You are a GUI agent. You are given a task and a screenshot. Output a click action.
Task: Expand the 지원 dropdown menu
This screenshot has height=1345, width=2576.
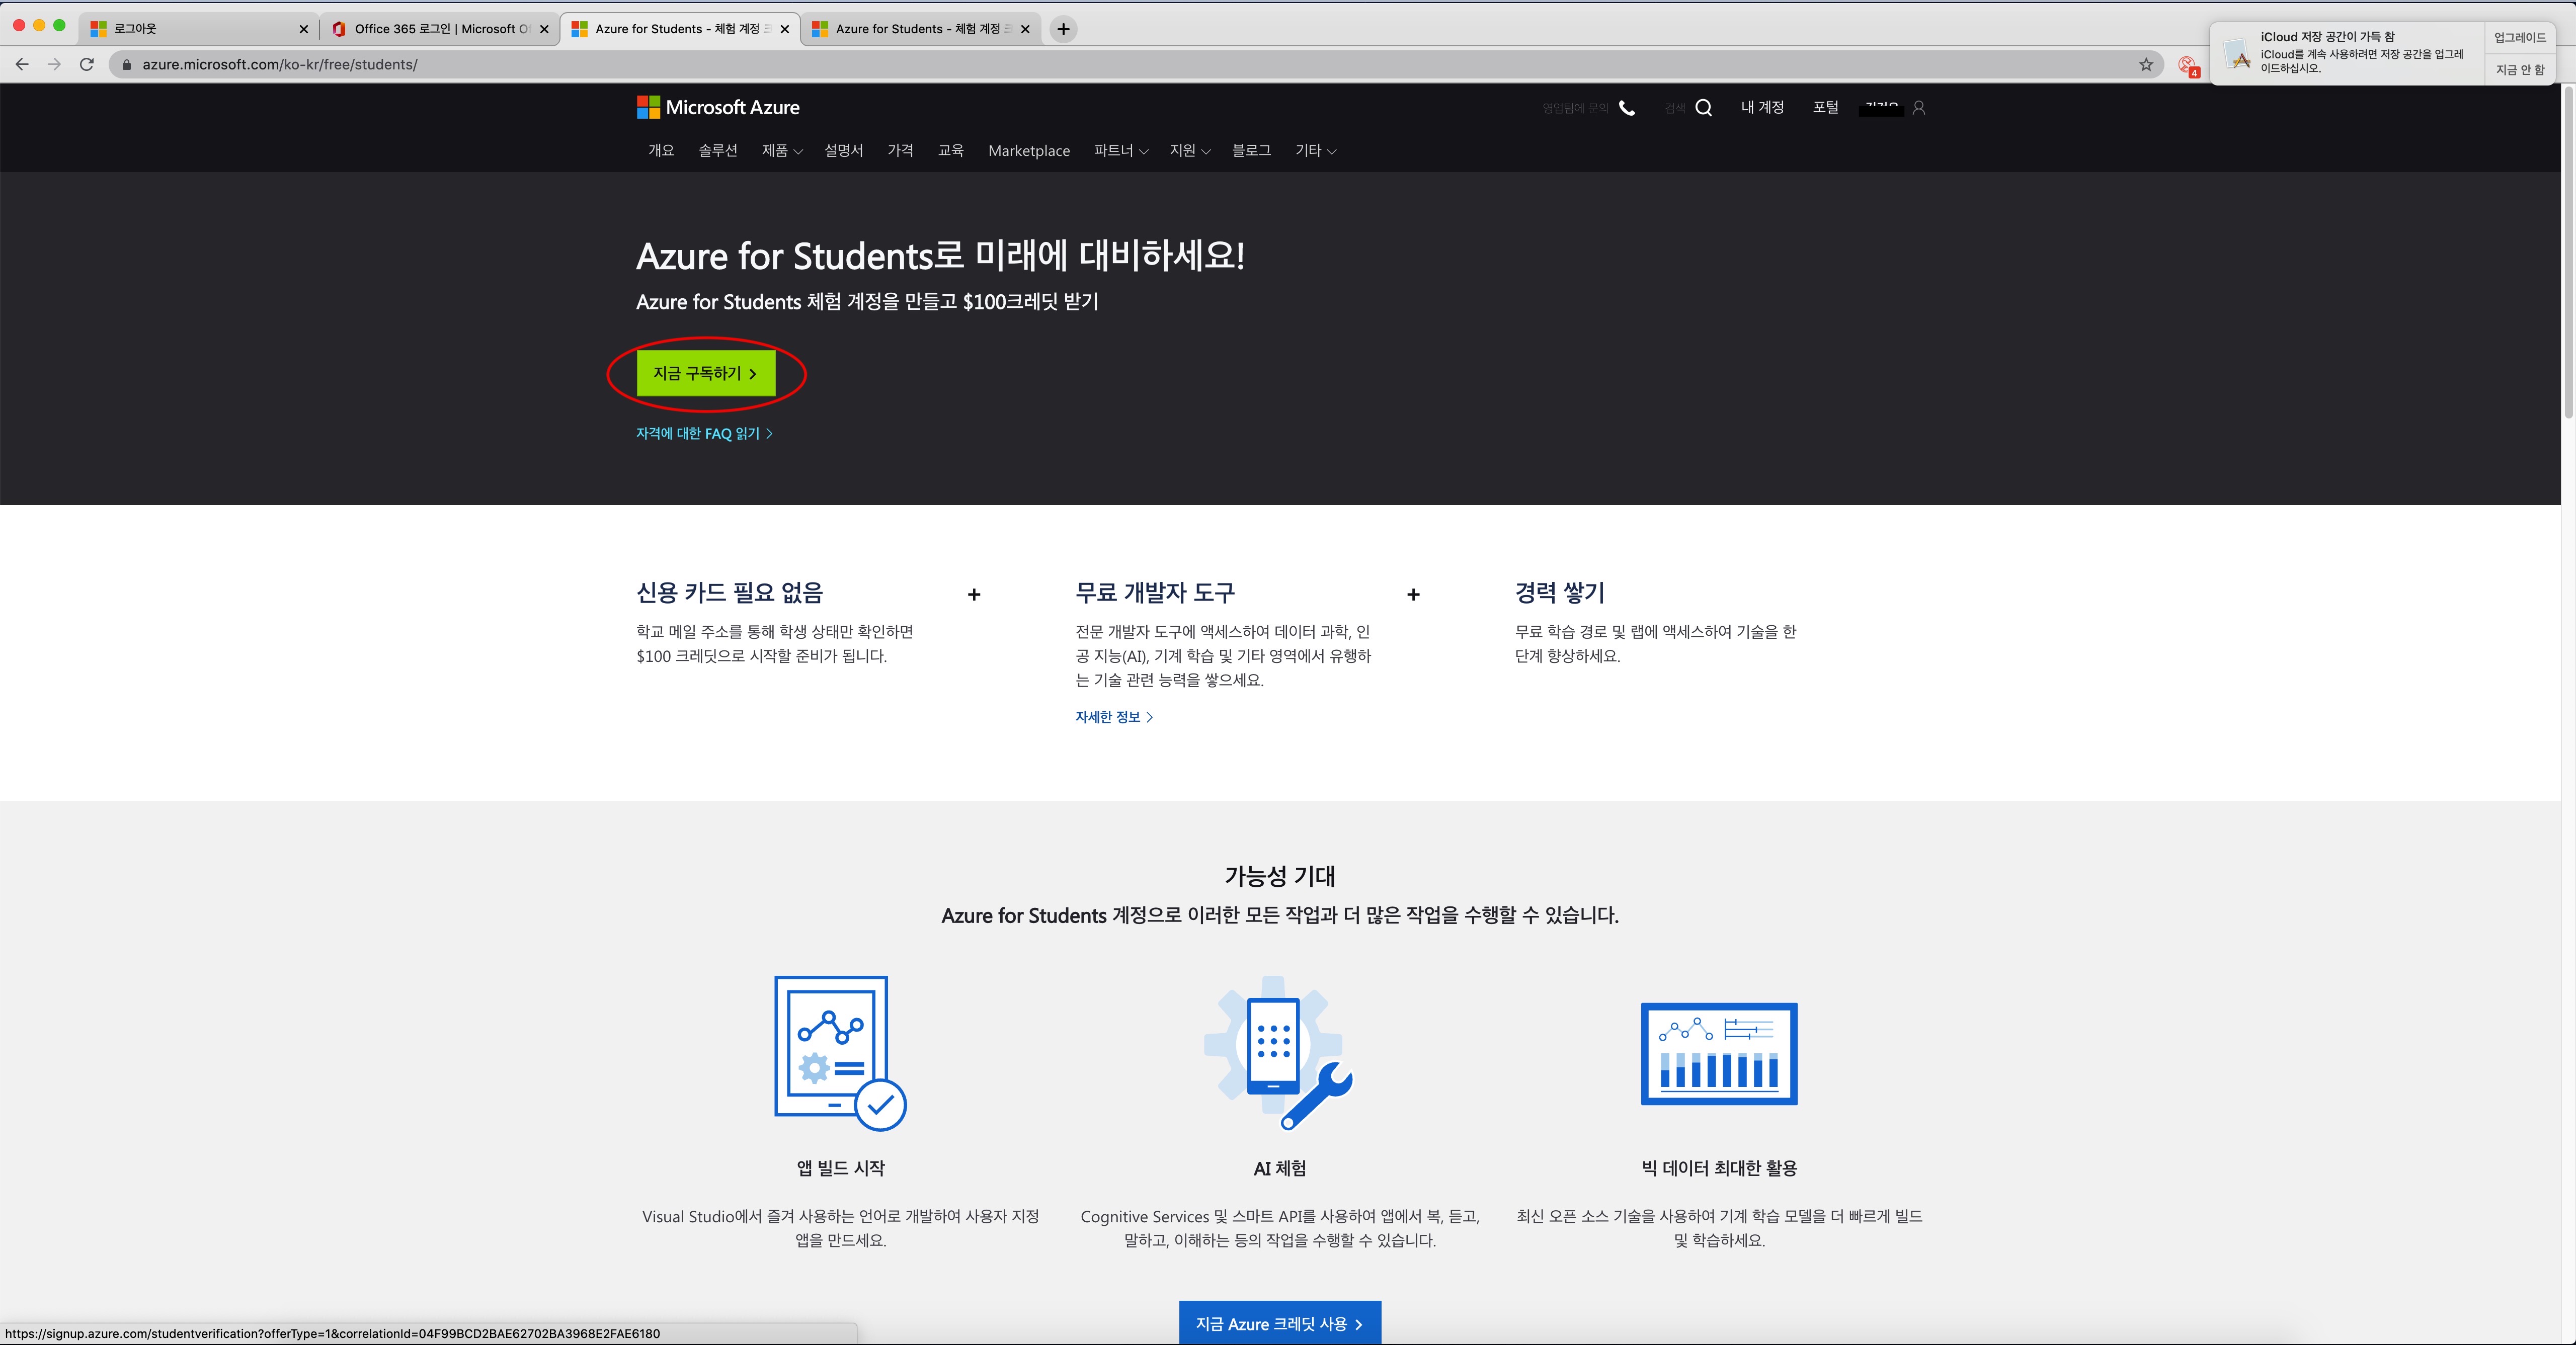click(x=1189, y=151)
